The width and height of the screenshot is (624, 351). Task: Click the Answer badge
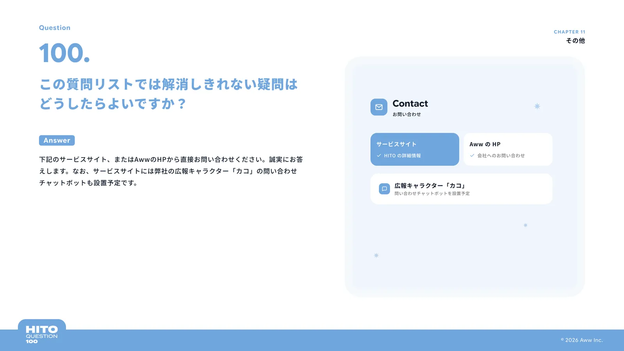point(57,140)
